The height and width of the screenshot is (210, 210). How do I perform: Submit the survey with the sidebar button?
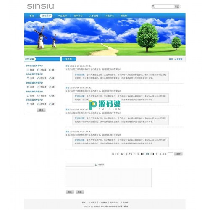point(41,110)
